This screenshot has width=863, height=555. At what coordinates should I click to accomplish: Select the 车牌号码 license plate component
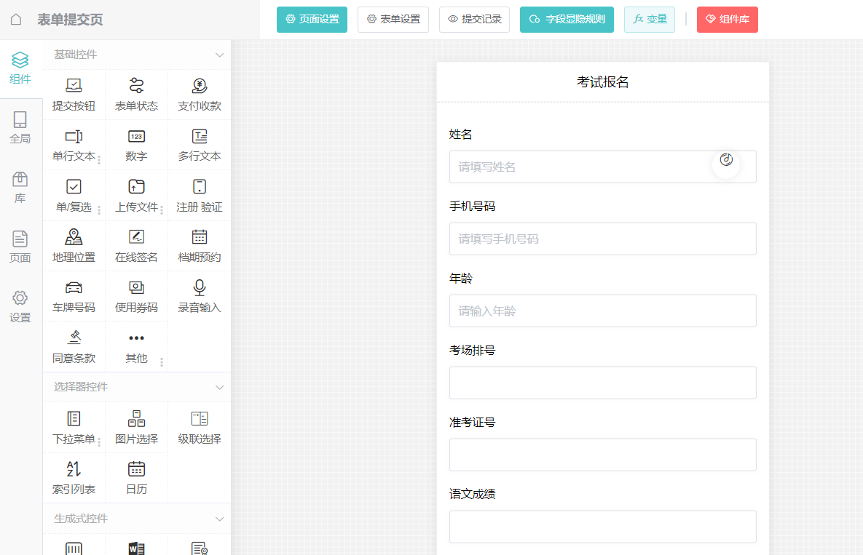click(74, 296)
